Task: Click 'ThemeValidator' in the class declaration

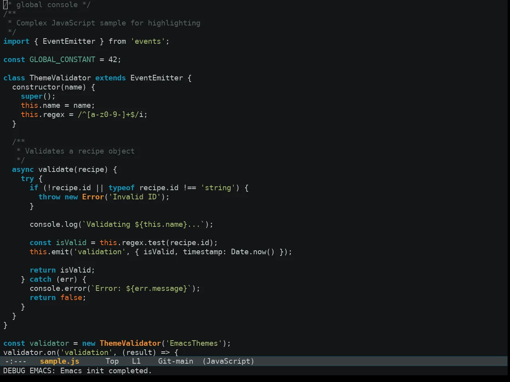Action: (60, 78)
